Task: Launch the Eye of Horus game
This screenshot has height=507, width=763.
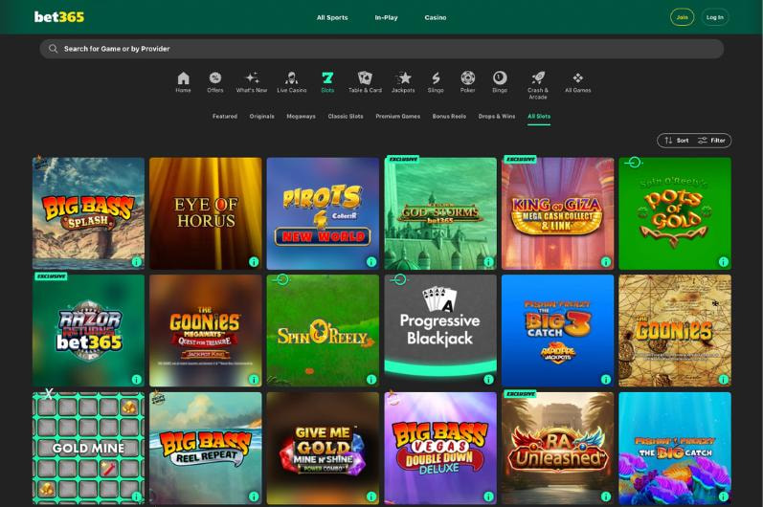Action: (x=205, y=213)
